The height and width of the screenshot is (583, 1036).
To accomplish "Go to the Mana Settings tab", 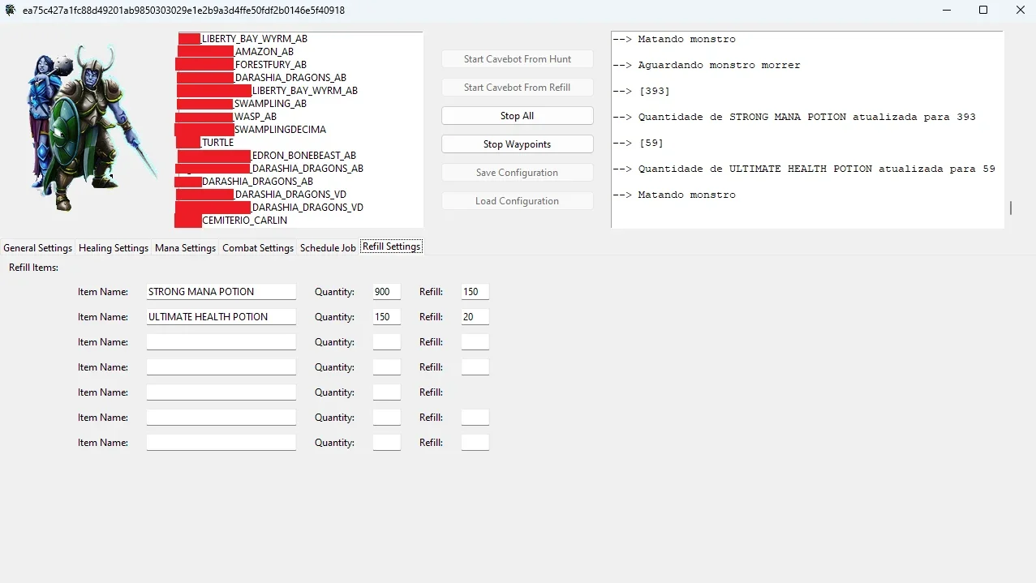I will [x=185, y=247].
